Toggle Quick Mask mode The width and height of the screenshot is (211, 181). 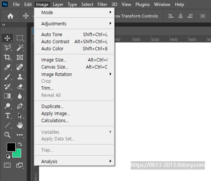point(7,165)
